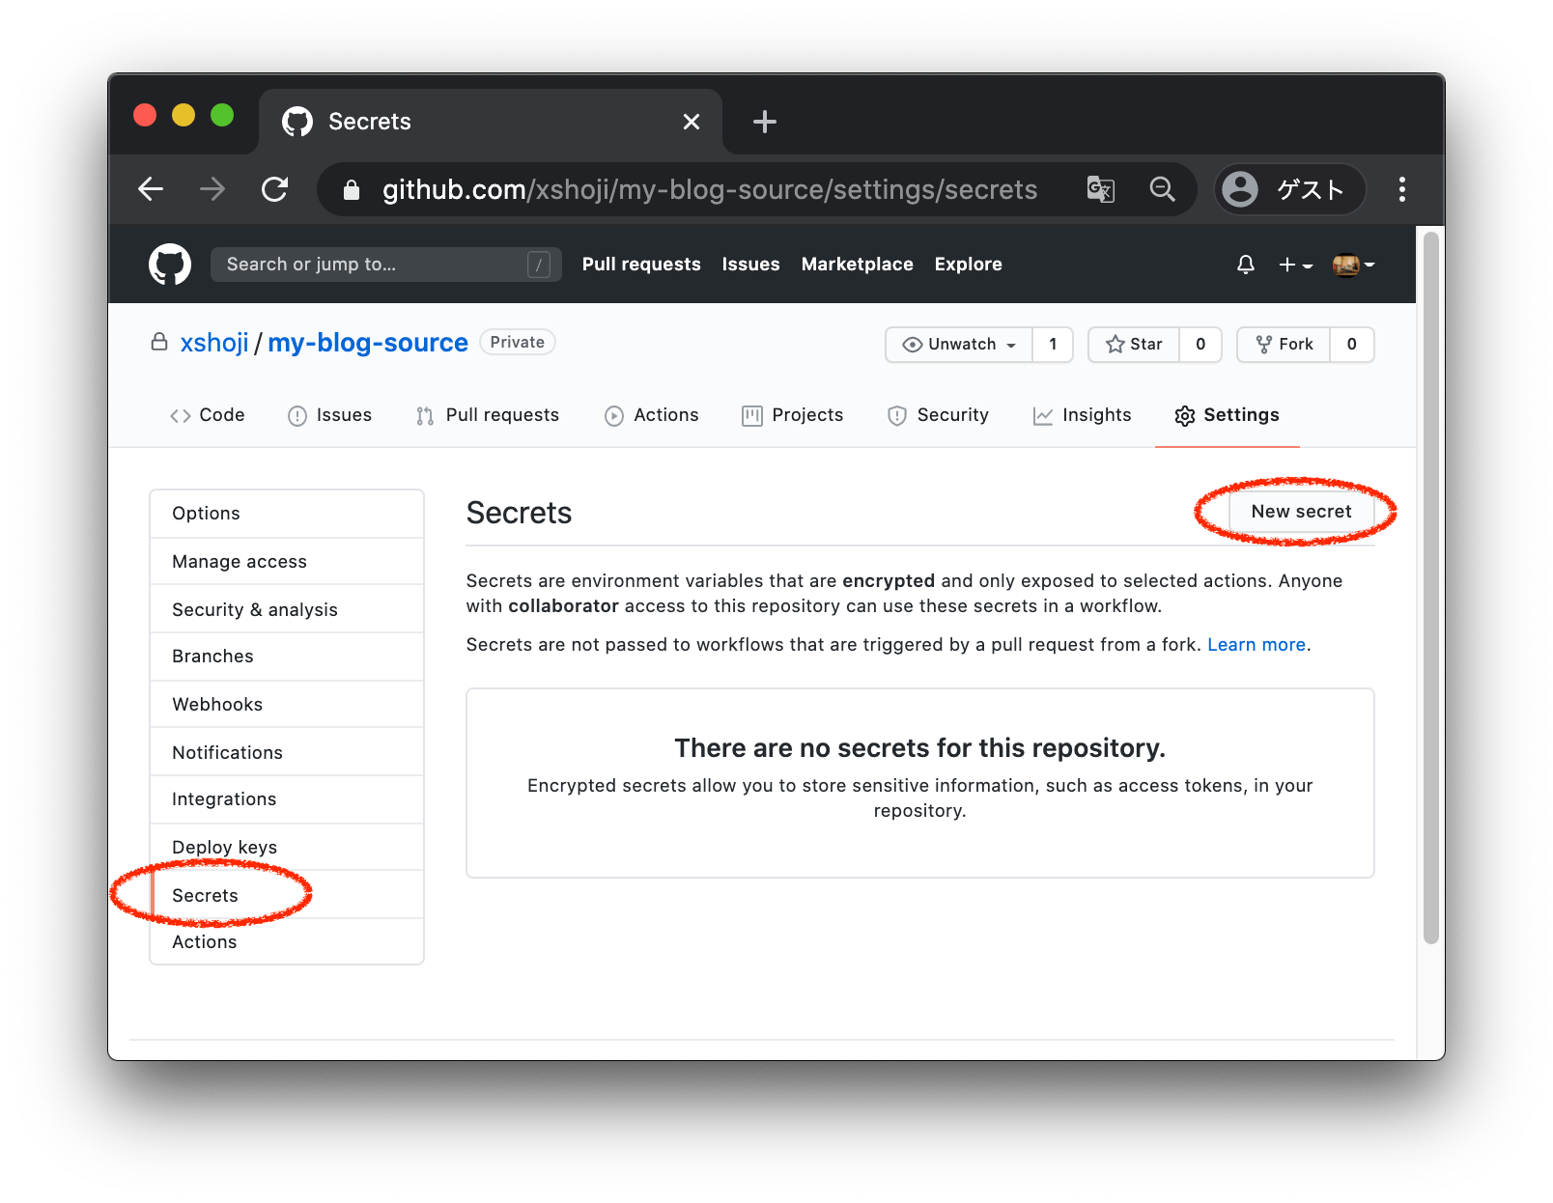Open the plus create-new dropdown
1553x1203 pixels.
1294,265
